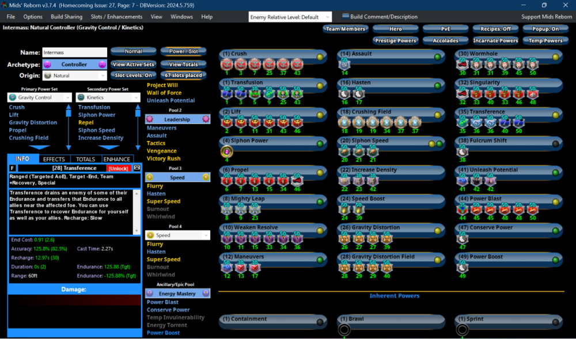Click the View Totals button

[x=183, y=64]
